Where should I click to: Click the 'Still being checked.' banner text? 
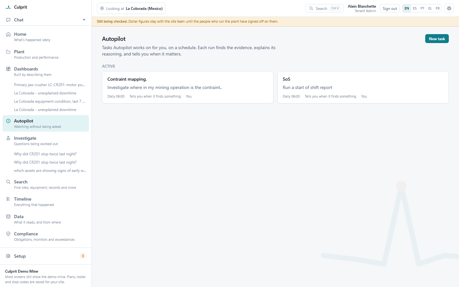[x=112, y=22]
